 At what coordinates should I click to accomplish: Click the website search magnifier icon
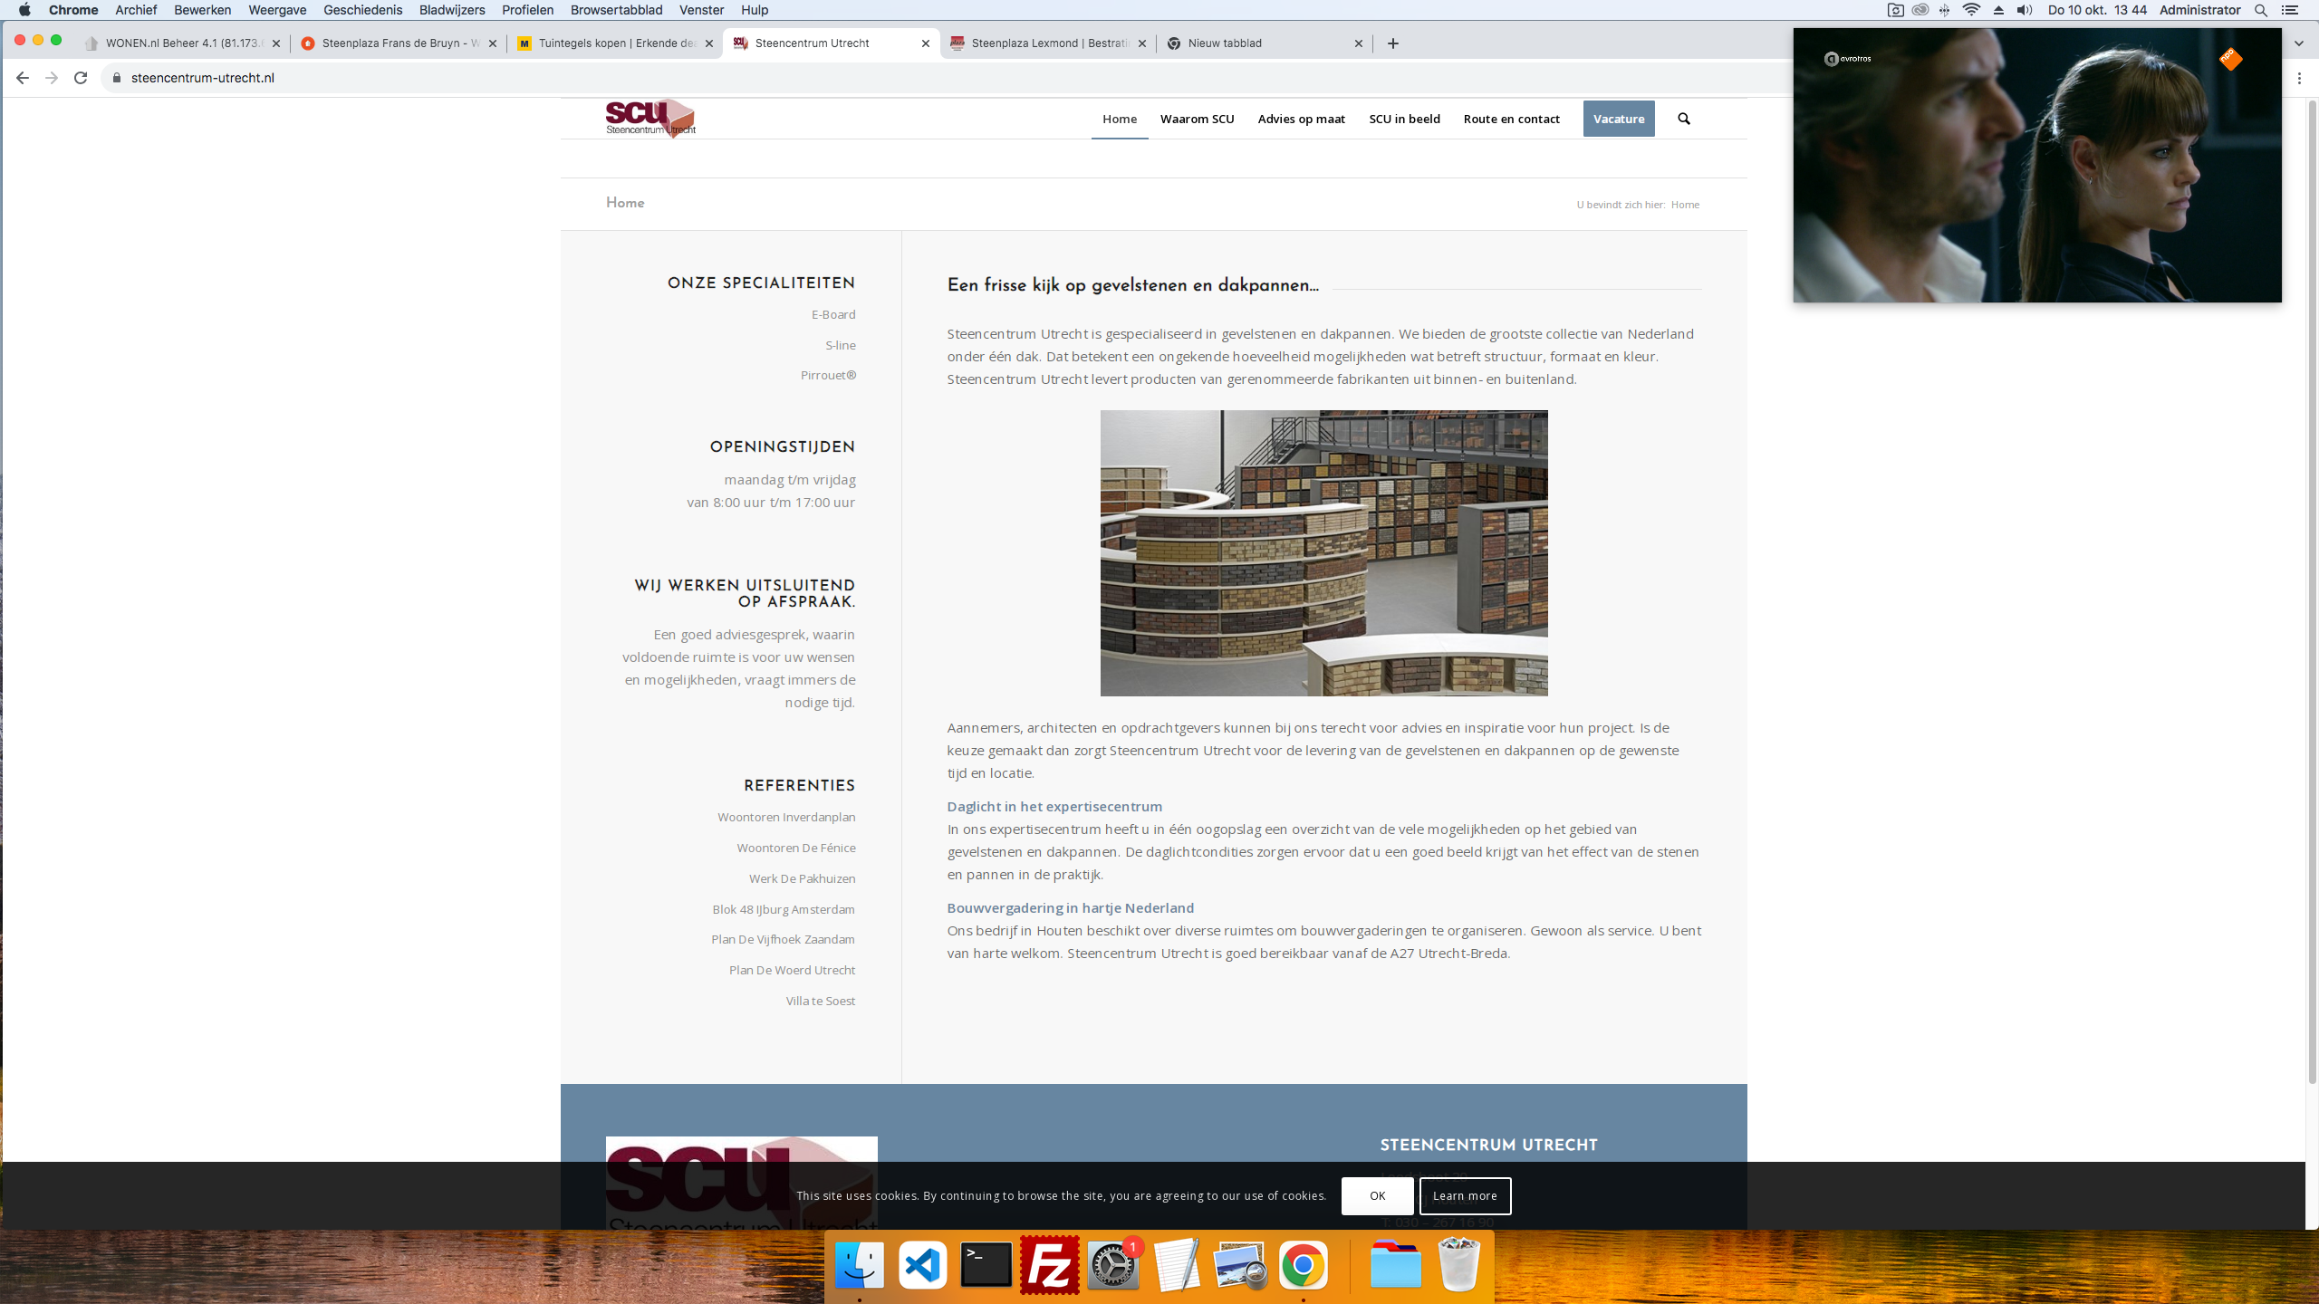click(x=1683, y=119)
